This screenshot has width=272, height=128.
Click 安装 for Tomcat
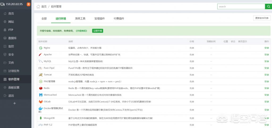coord(266,75)
